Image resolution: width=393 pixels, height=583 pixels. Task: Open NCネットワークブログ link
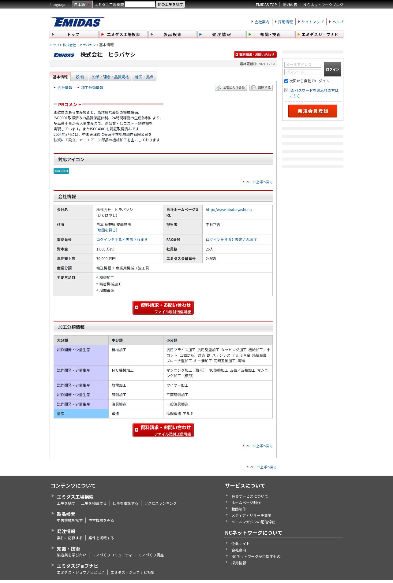323,5
